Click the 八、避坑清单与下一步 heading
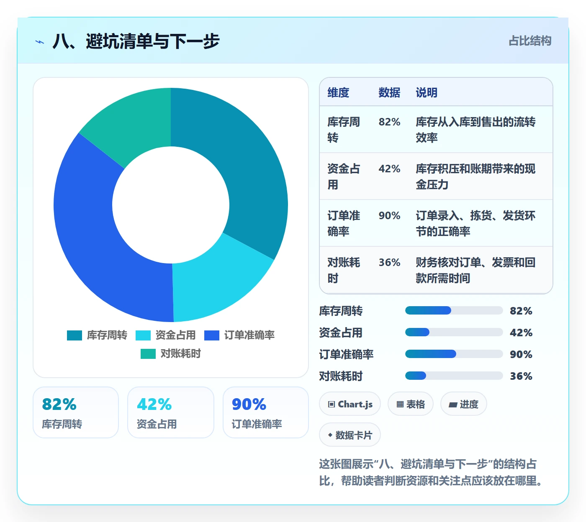The height and width of the screenshot is (522, 586). tap(136, 41)
